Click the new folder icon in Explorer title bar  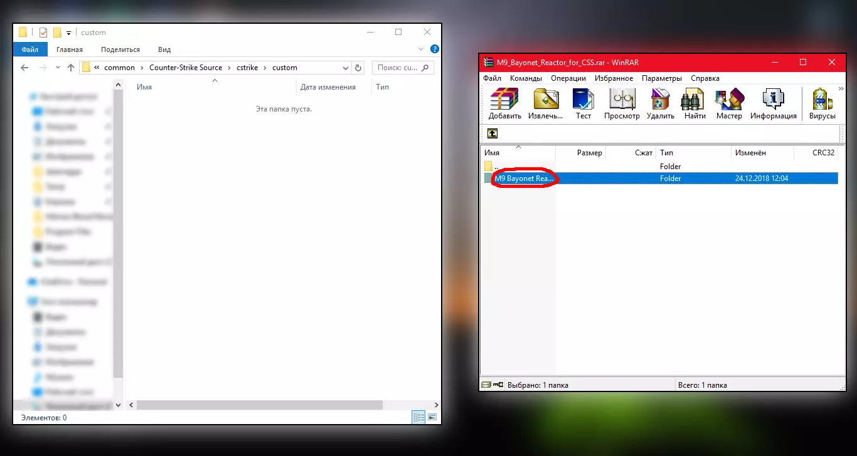click(57, 33)
